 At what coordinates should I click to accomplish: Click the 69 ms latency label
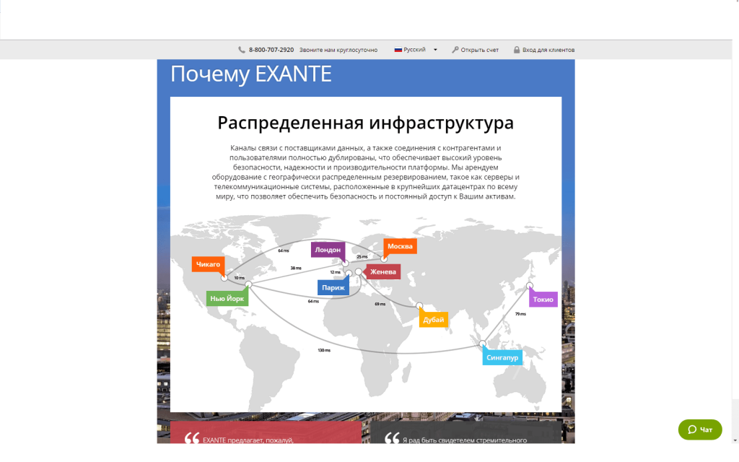[x=380, y=304]
